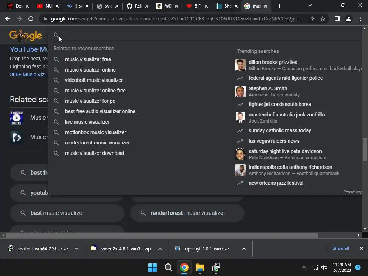Screen dimensions: 368x276
Task: Click the Google doodle logo
Action: 26,36
